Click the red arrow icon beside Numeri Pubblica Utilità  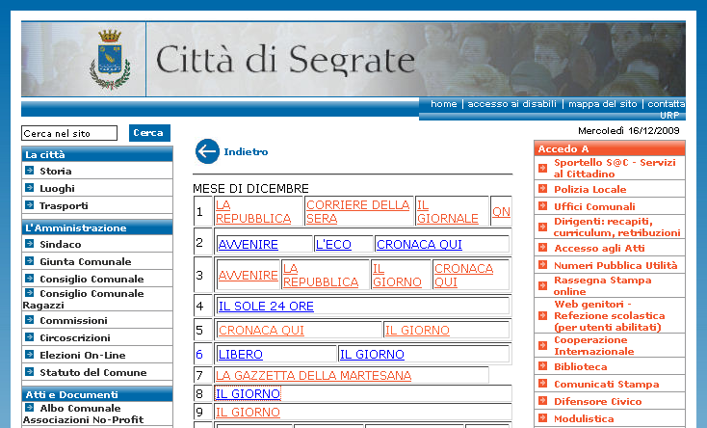point(543,264)
